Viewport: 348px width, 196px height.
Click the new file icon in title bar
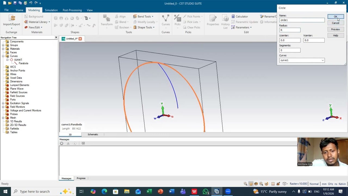coord(5,3)
